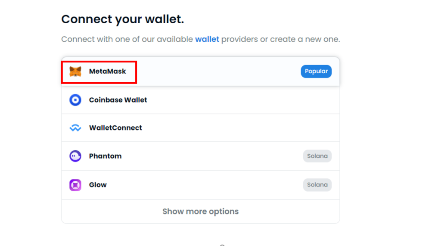Image resolution: width=441 pixels, height=246 pixels.
Task: Click the MetaMask fox icon
Action: (75, 72)
